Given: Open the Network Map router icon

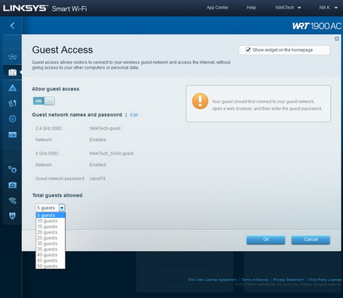Looking at the screenshot, I should [12, 56].
